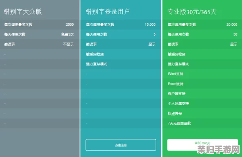Select the 错别字大众版 plan heading
242x157 pixels.
click(x=23, y=12)
